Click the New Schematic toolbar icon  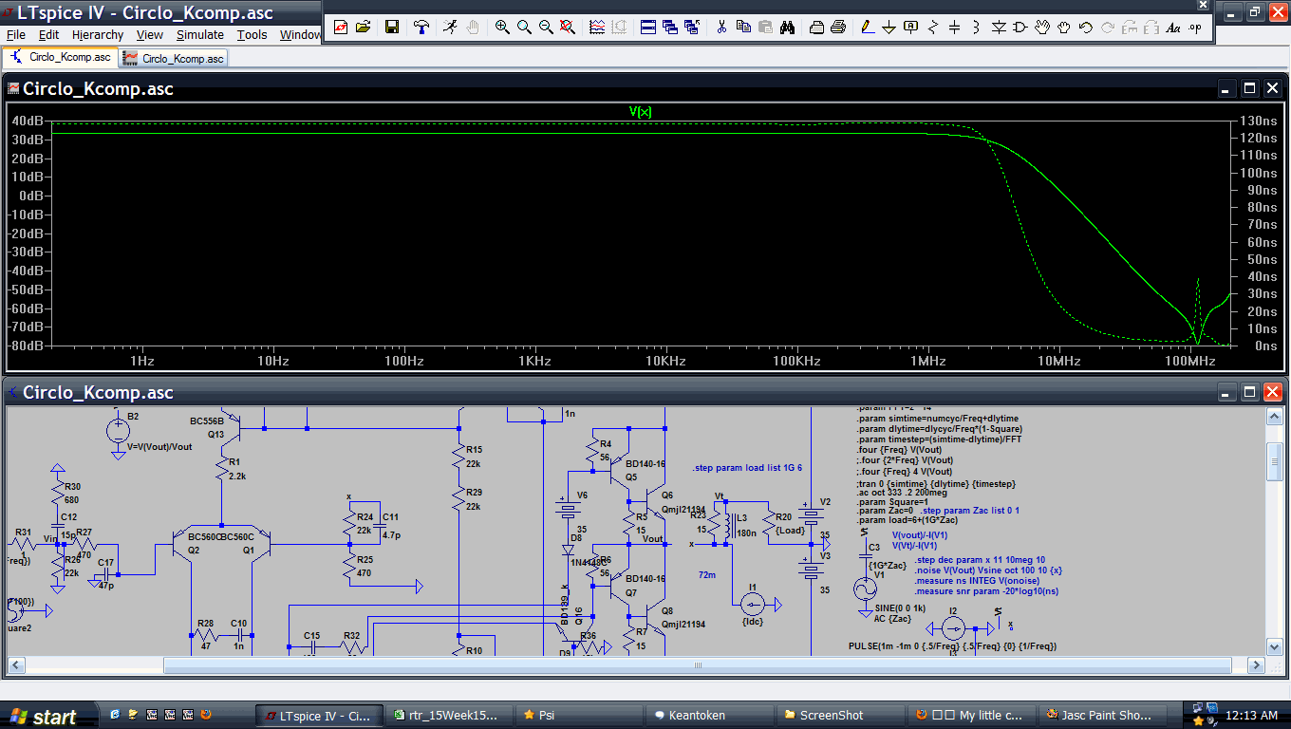[x=341, y=28]
